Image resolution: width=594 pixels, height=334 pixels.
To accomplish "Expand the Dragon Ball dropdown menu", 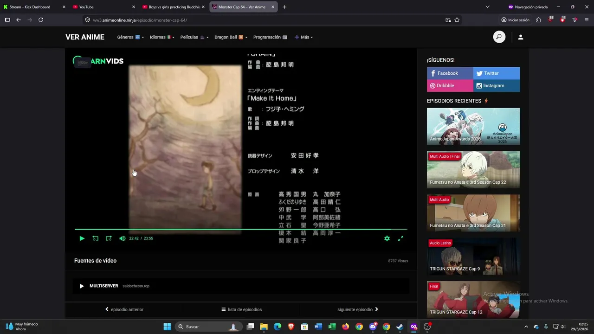I will pyautogui.click(x=231, y=37).
